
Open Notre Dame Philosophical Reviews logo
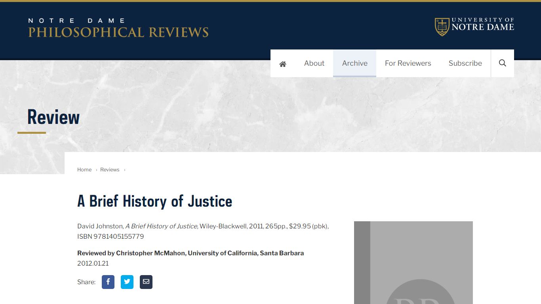118,28
